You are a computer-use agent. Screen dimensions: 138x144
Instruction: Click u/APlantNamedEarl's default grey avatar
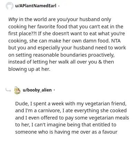click(x=10, y=6)
